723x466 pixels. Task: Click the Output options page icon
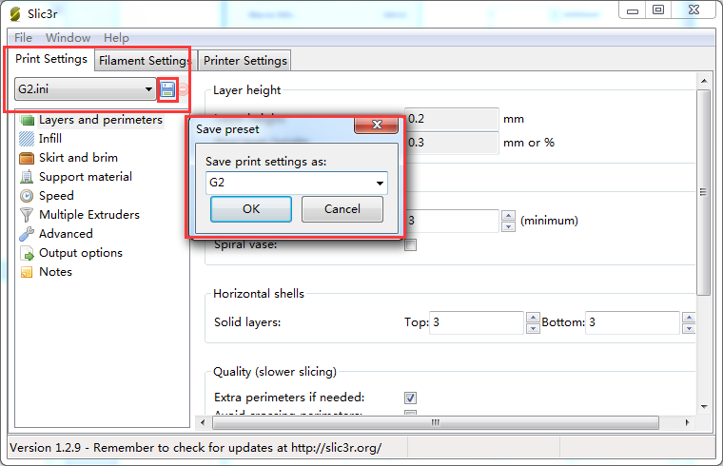tap(28, 253)
